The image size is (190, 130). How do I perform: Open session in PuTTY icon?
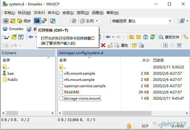pyautogui.click(x=44, y=21)
